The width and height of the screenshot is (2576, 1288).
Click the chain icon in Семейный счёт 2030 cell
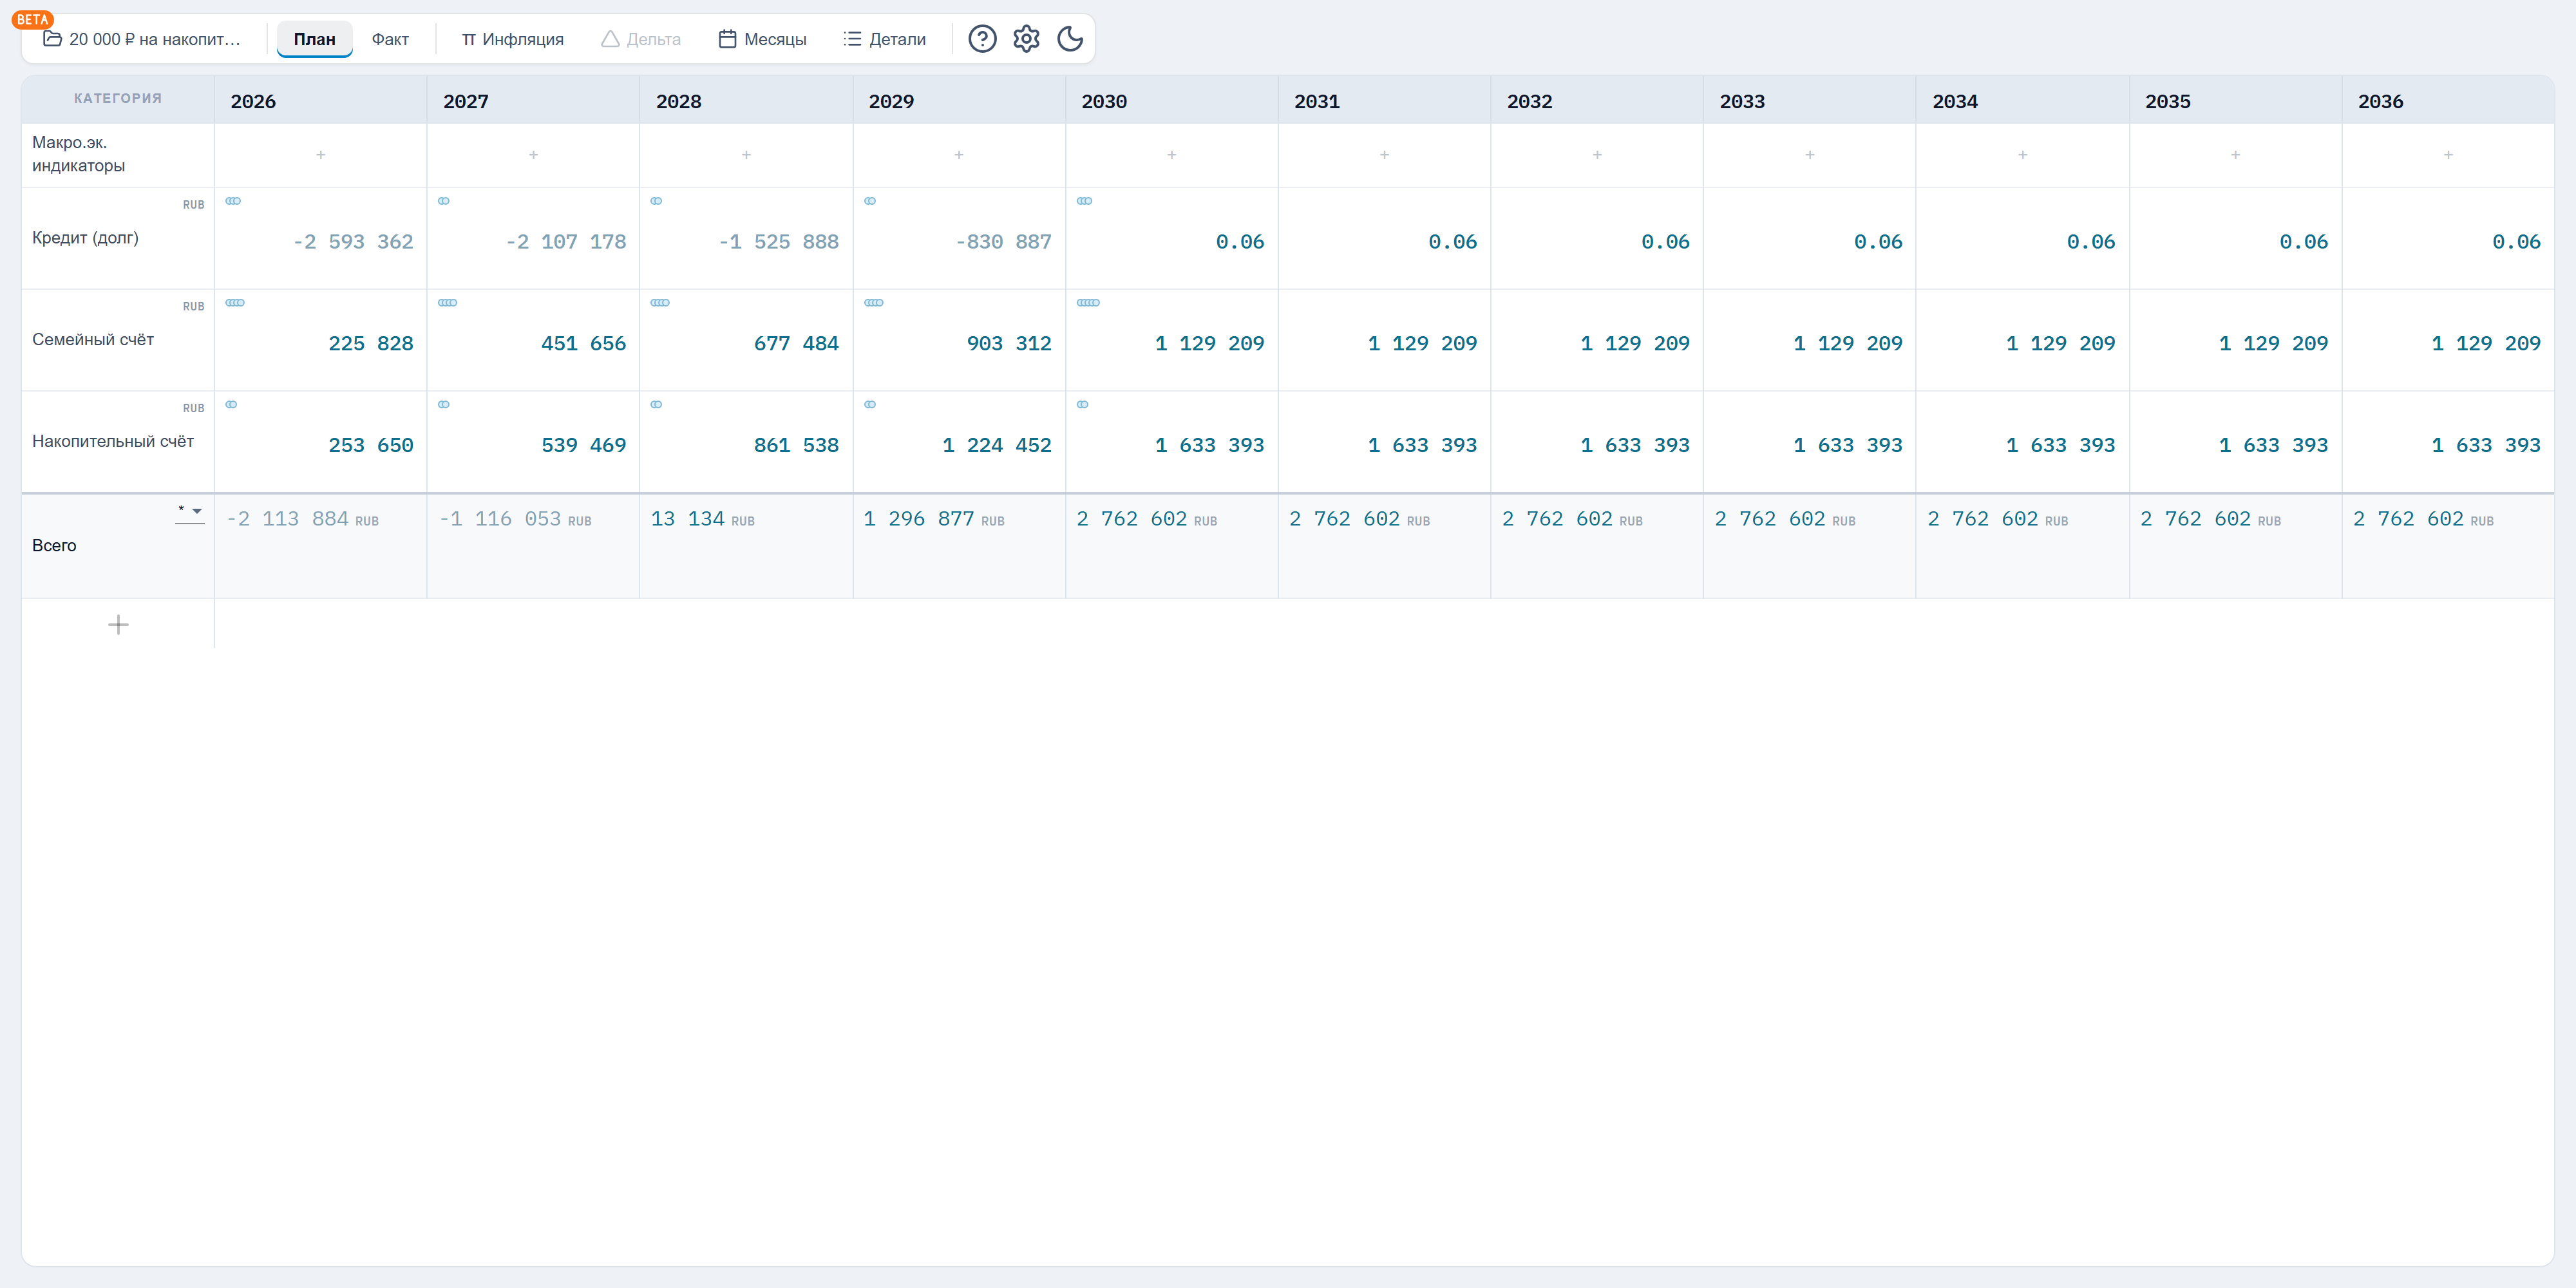[x=1088, y=303]
